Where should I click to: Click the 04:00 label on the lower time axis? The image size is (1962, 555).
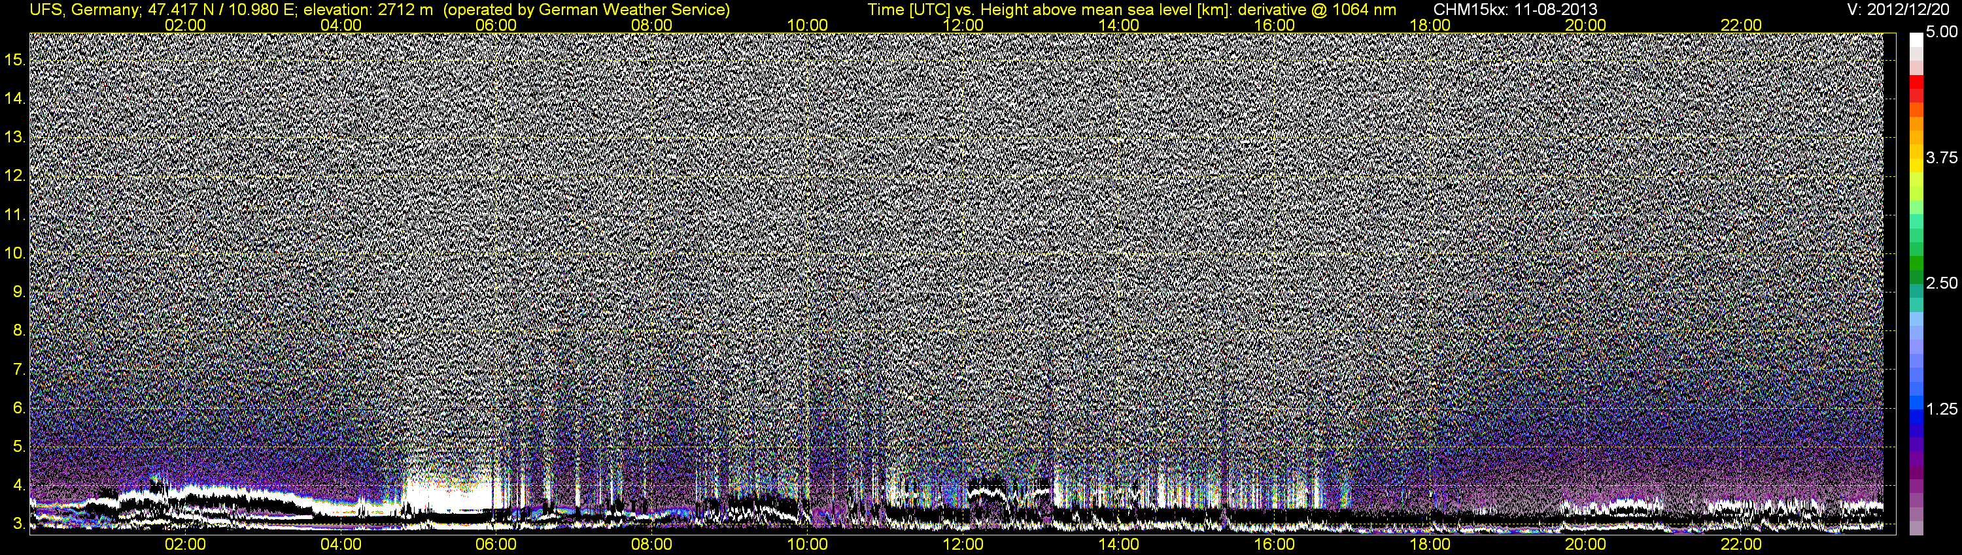tap(341, 545)
